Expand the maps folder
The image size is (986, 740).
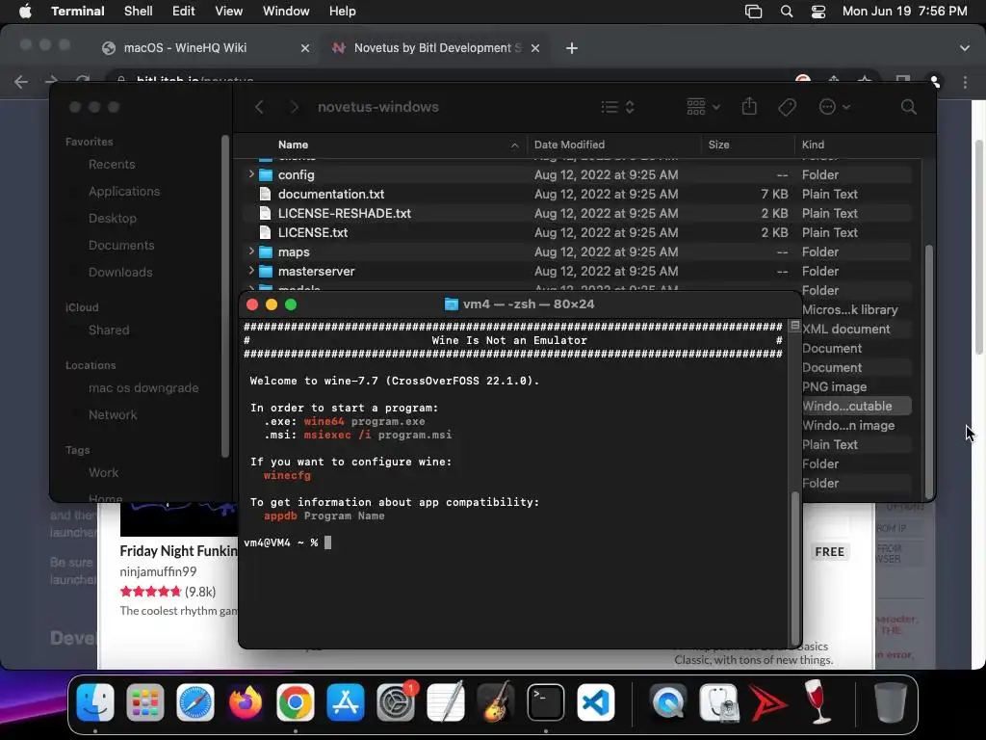(x=251, y=251)
